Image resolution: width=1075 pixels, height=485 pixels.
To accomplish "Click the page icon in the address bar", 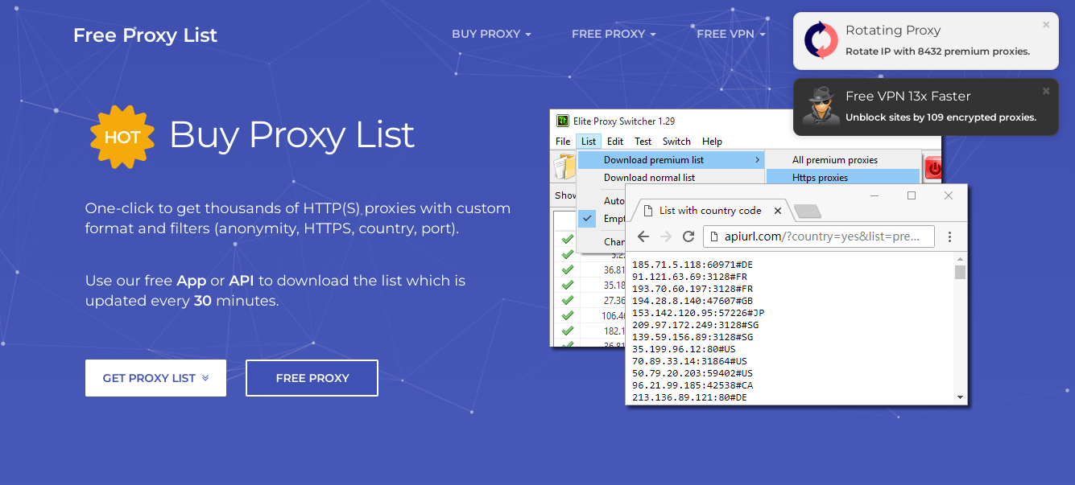I will pos(715,236).
